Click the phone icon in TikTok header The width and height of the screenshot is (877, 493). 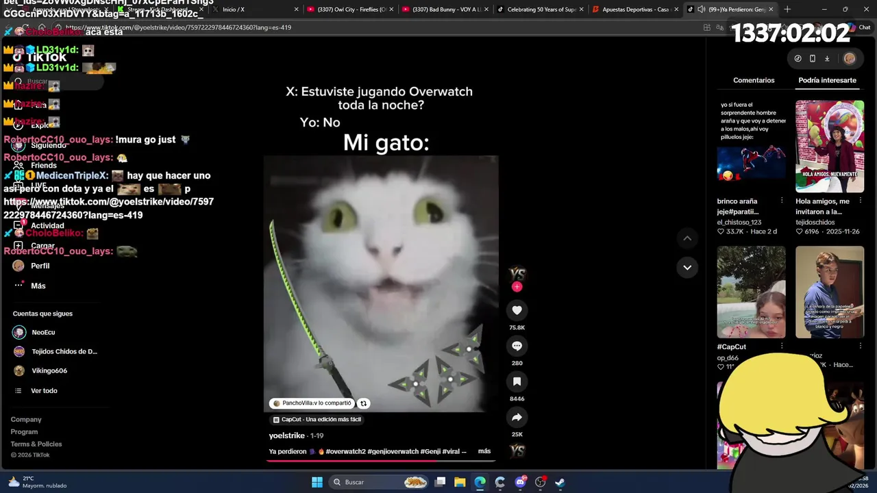[813, 58]
